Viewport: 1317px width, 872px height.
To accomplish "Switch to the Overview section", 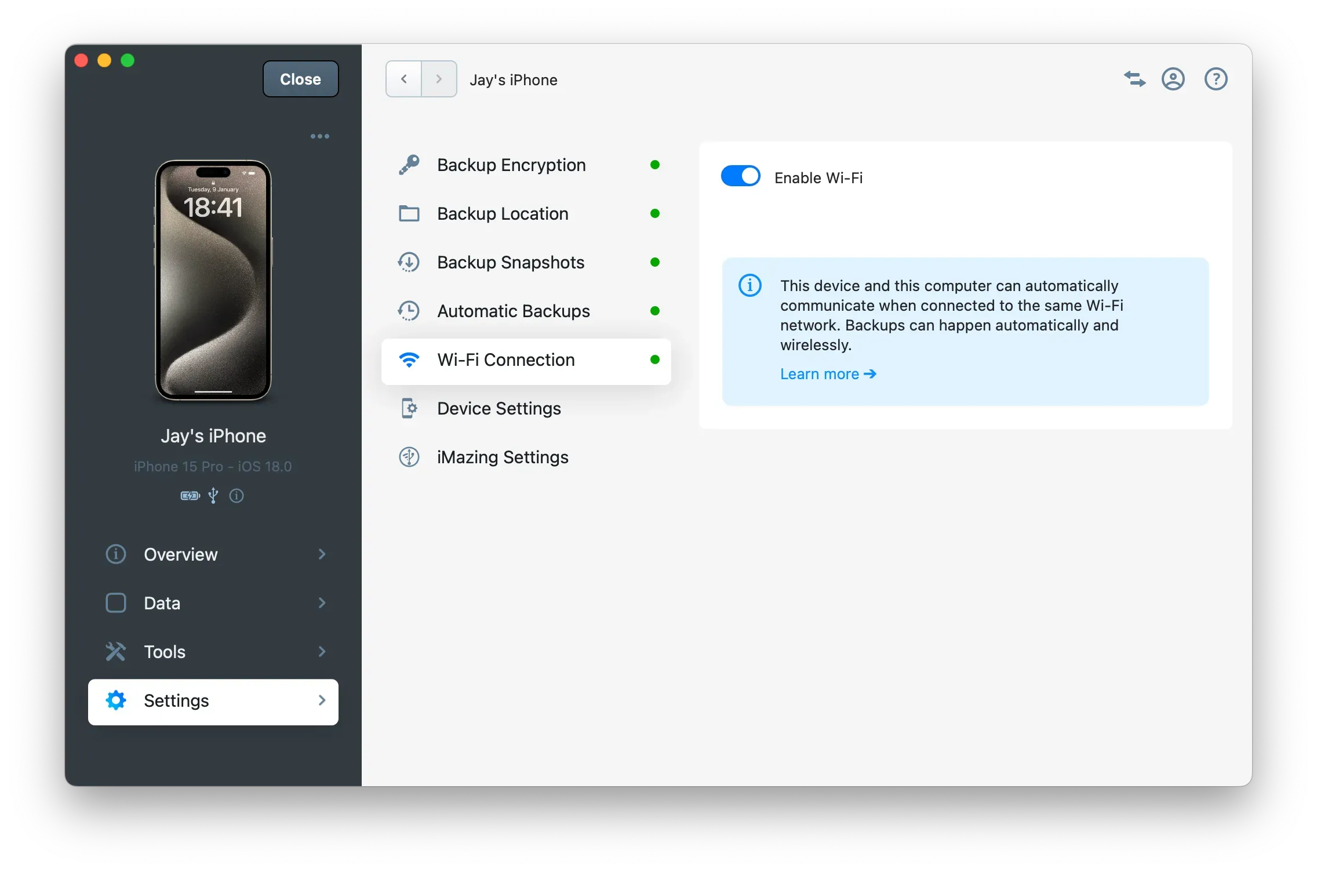I will (x=213, y=554).
